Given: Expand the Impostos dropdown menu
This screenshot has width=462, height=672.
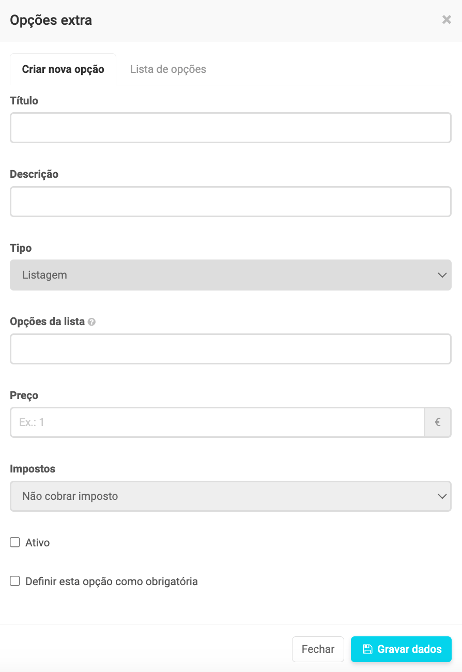Looking at the screenshot, I should [x=230, y=496].
